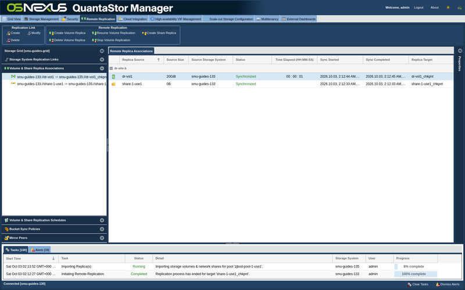465x290 pixels.
Task: Click share-1-use1 share icon in table
Action: pyautogui.click(x=113, y=84)
